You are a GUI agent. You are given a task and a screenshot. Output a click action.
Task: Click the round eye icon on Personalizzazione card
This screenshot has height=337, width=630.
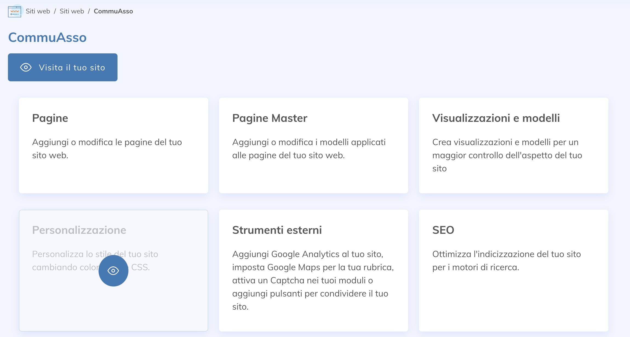113,271
